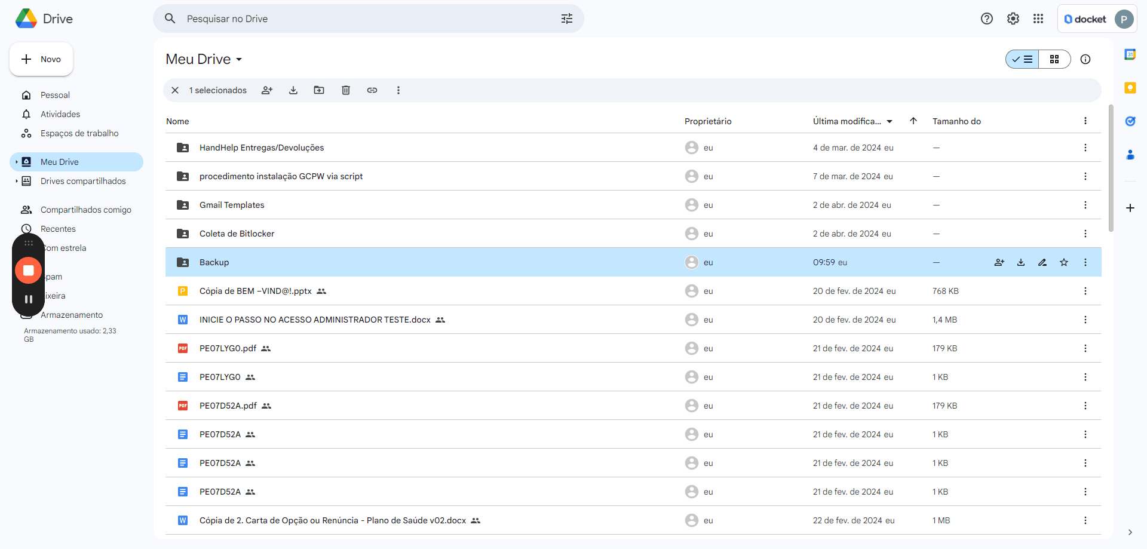Screen dimensions: 1147x549
Task: Expand Drives compartilhados tree arrow
Action: 16,181
